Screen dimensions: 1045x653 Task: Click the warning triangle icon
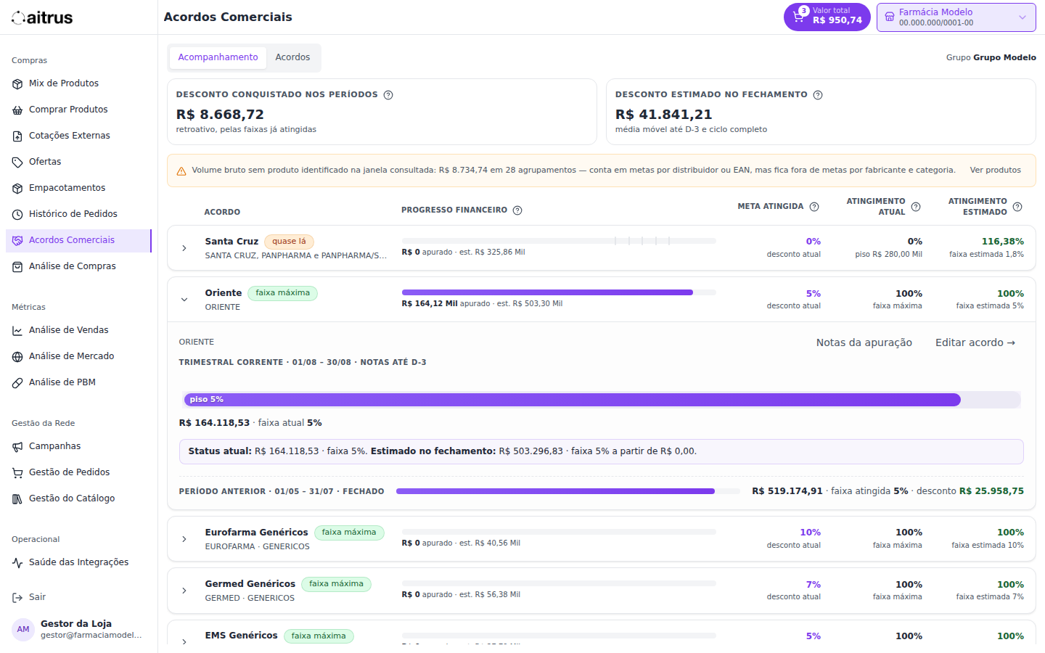click(x=181, y=171)
